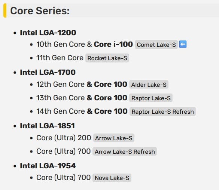Click the Nova Lake-S tag
The width and height of the screenshot is (219, 190).
click(x=112, y=178)
